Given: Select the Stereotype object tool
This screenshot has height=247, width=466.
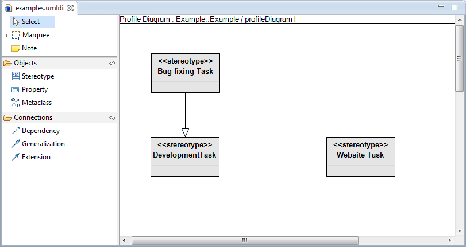Looking at the screenshot, I should [x=37, y=76].
